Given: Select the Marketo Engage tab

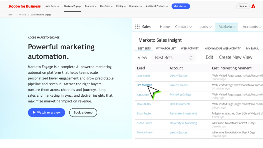Looking at the screenshot, I should 72,6.
